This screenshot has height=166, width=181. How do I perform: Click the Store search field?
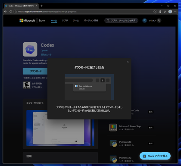point(122,21)
